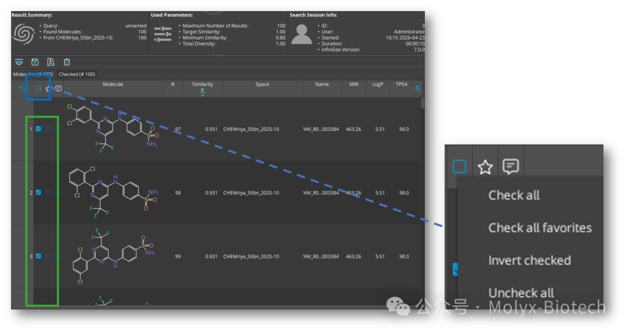Choose Invert checked menu entry

click(x=529, y=261)
